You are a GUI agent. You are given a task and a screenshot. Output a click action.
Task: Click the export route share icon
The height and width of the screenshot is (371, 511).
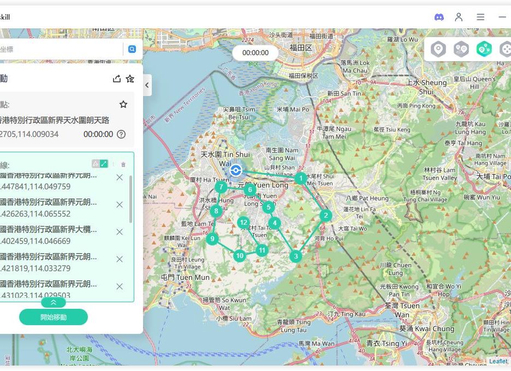pos(116,79)
